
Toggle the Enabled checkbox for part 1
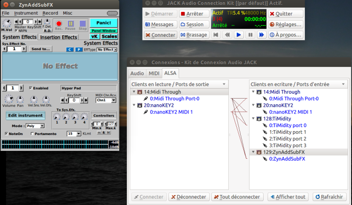[x=30, y=88]
